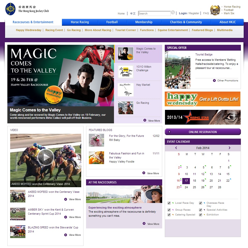Click Other Promotions link

click(x=227, y=81)
